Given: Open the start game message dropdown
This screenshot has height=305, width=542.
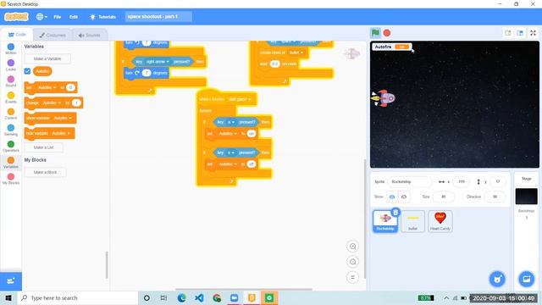Looking at the screenshot, I should coord(240,99).
